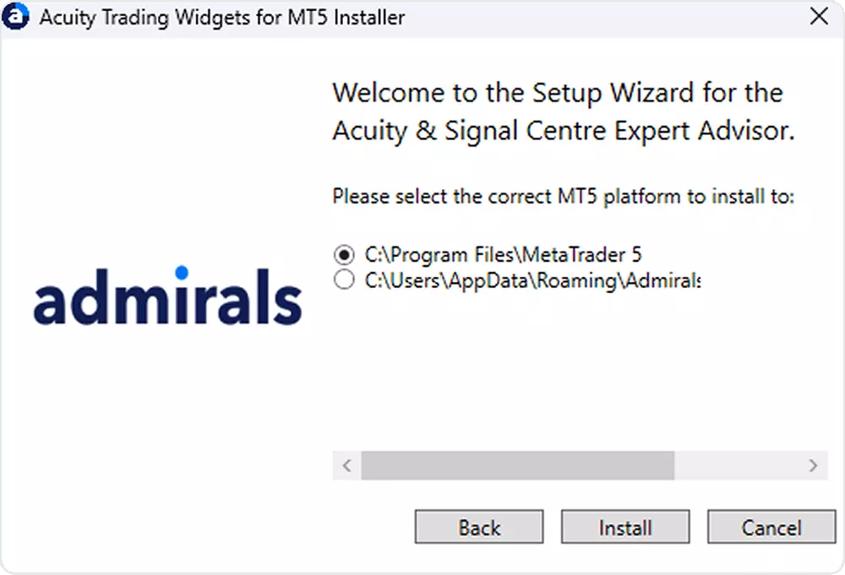Select the Program Files\MetaTrader 5 radio button
The image size is (845, 575).
tap(344, 254)
